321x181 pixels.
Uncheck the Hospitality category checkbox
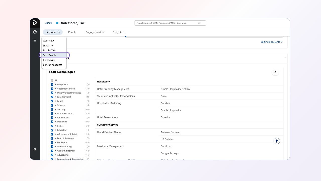click(52, 84)
